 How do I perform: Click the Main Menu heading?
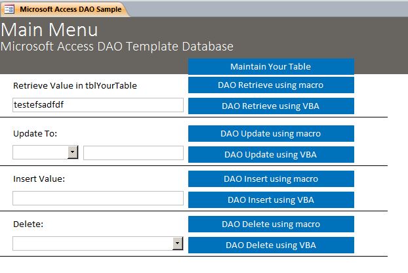pos(49,30)
